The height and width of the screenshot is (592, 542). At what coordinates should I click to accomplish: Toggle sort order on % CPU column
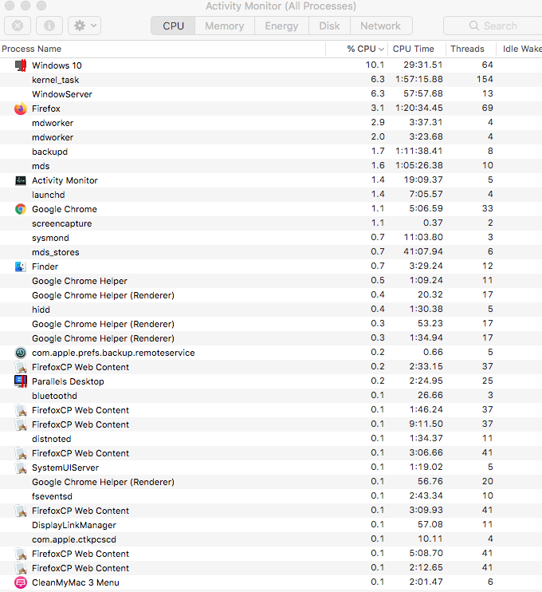(x=357, y=49)
